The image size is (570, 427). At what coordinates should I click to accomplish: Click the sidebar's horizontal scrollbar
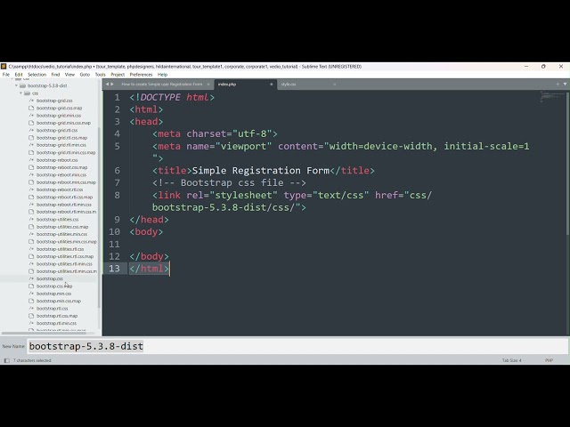click(44, 333)
